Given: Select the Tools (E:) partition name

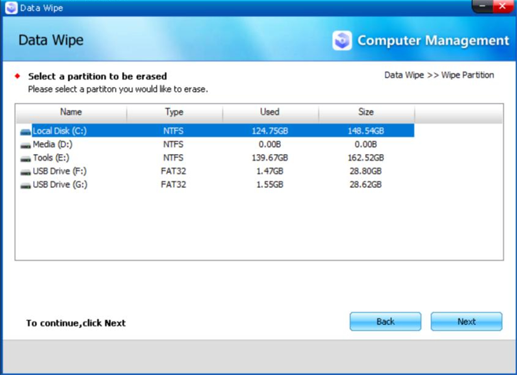Looking at the screenshot, I should click(51, 158).
